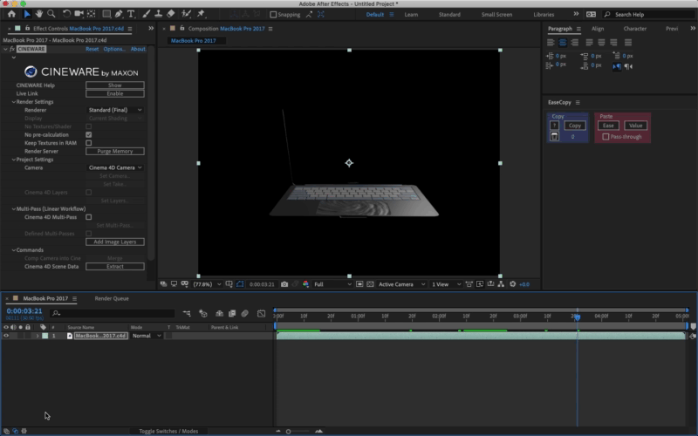The image size is (698, 436).
Task: Select the Roto Brush tool
Action: (186, 14)
